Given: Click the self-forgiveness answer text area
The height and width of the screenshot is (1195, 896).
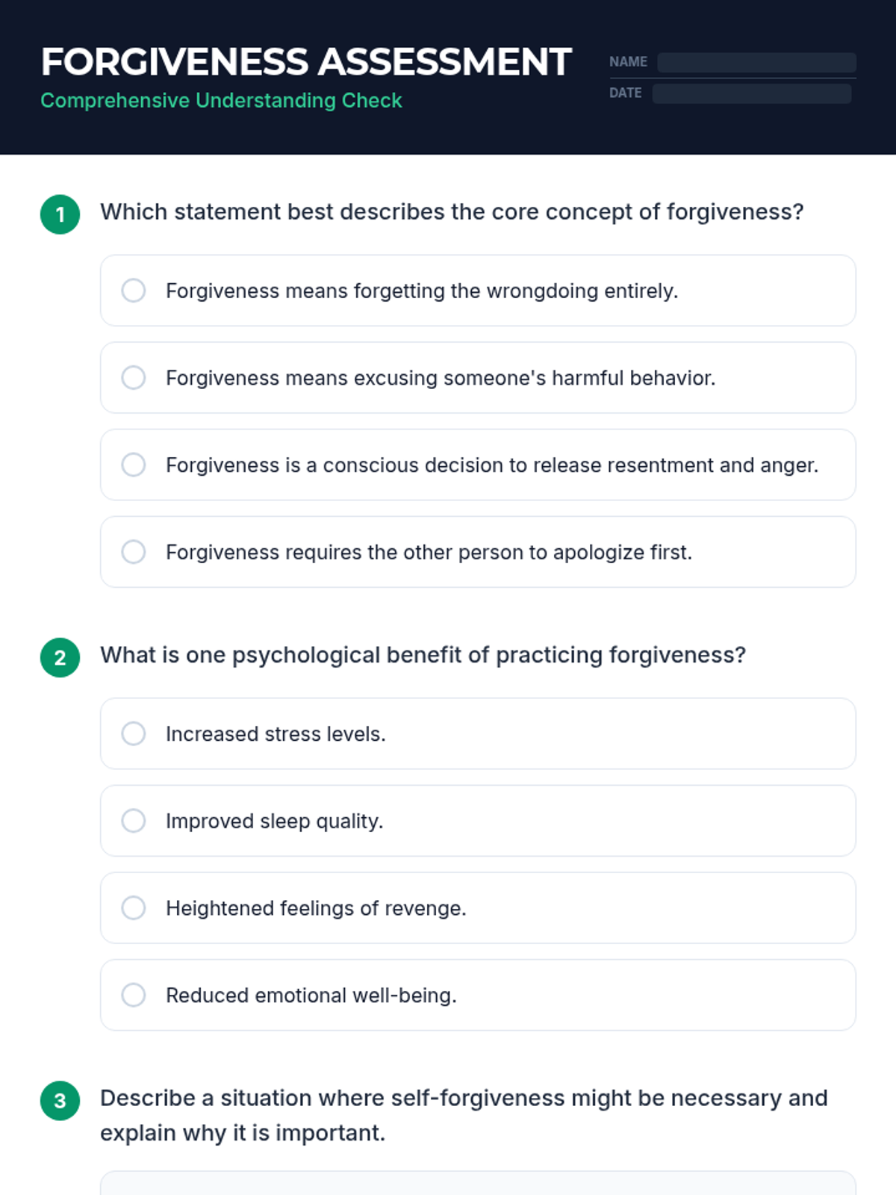Looking at the screenshot, I should (x=478, y=1184).
